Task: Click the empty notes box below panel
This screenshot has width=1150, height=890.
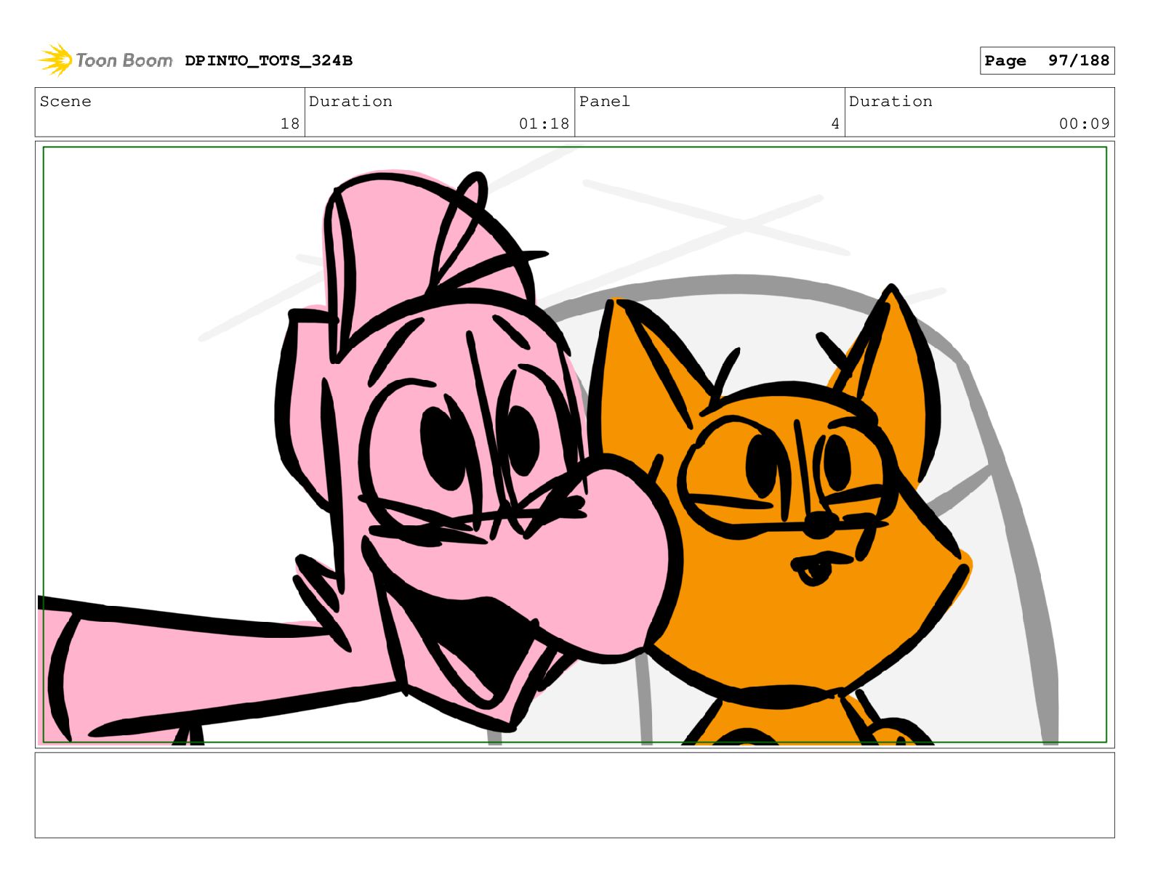Action: click(x=574, y=796)
